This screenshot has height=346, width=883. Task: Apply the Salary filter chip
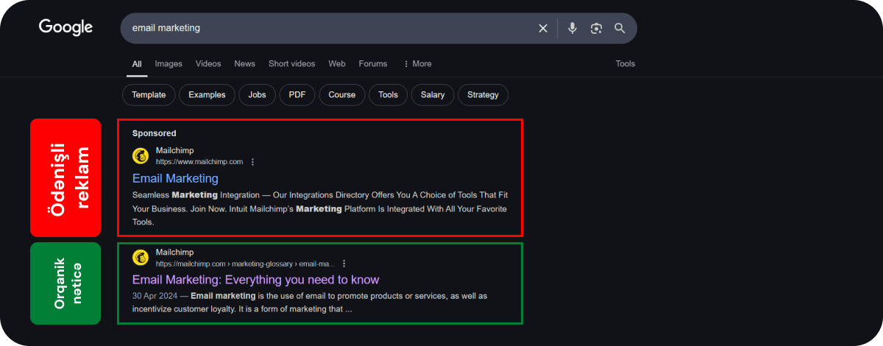[x=433, y=95]
